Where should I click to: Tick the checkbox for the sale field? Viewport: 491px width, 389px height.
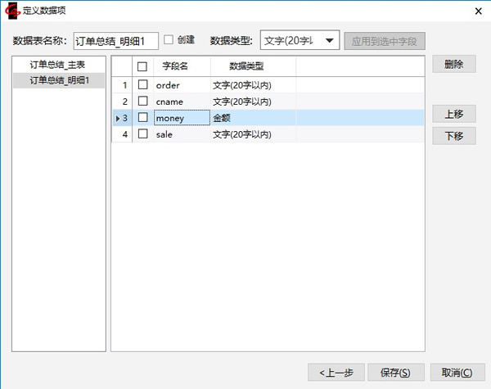coord(142,134)
